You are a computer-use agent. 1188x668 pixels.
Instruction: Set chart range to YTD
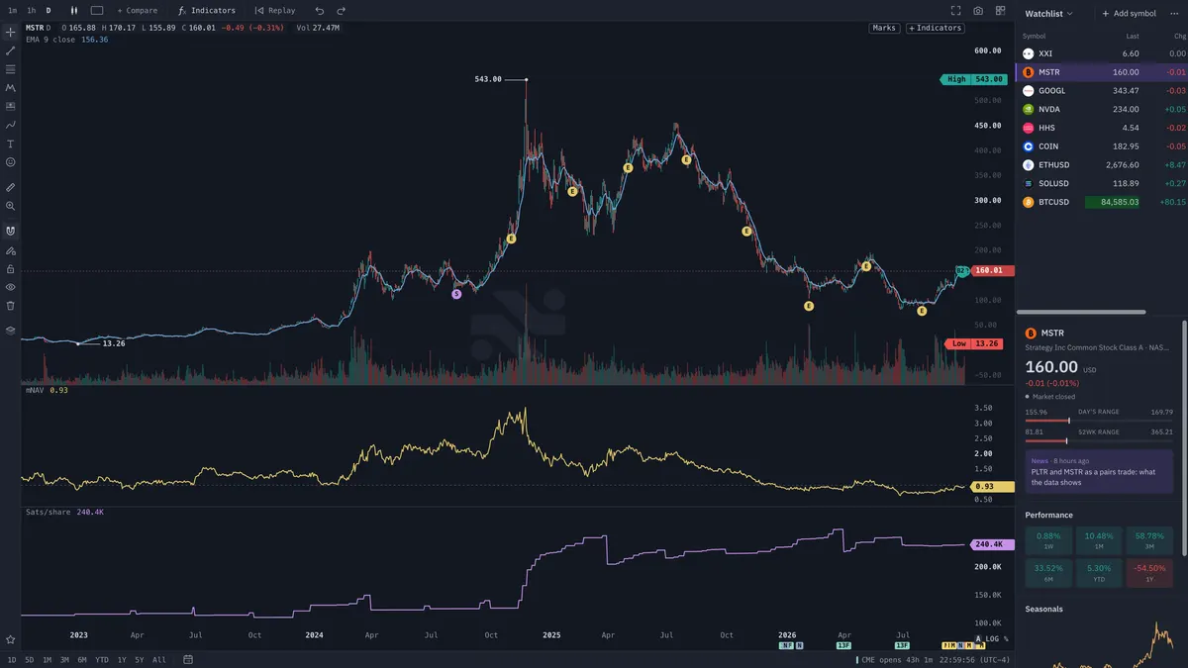click(102, 659)
